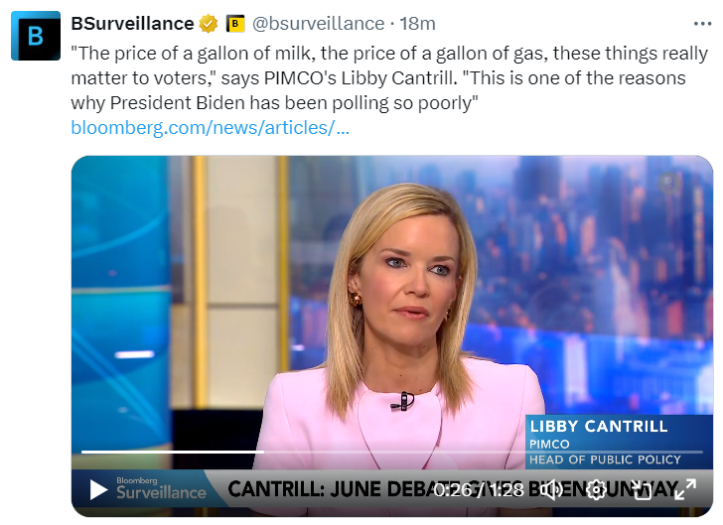Mute the video with the speaker icon

point(552,489)
